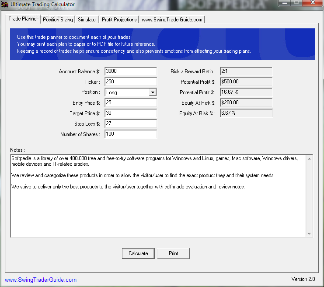Click the Stop Loss input field
Screen dimensions: 324x287
(131, 123)
